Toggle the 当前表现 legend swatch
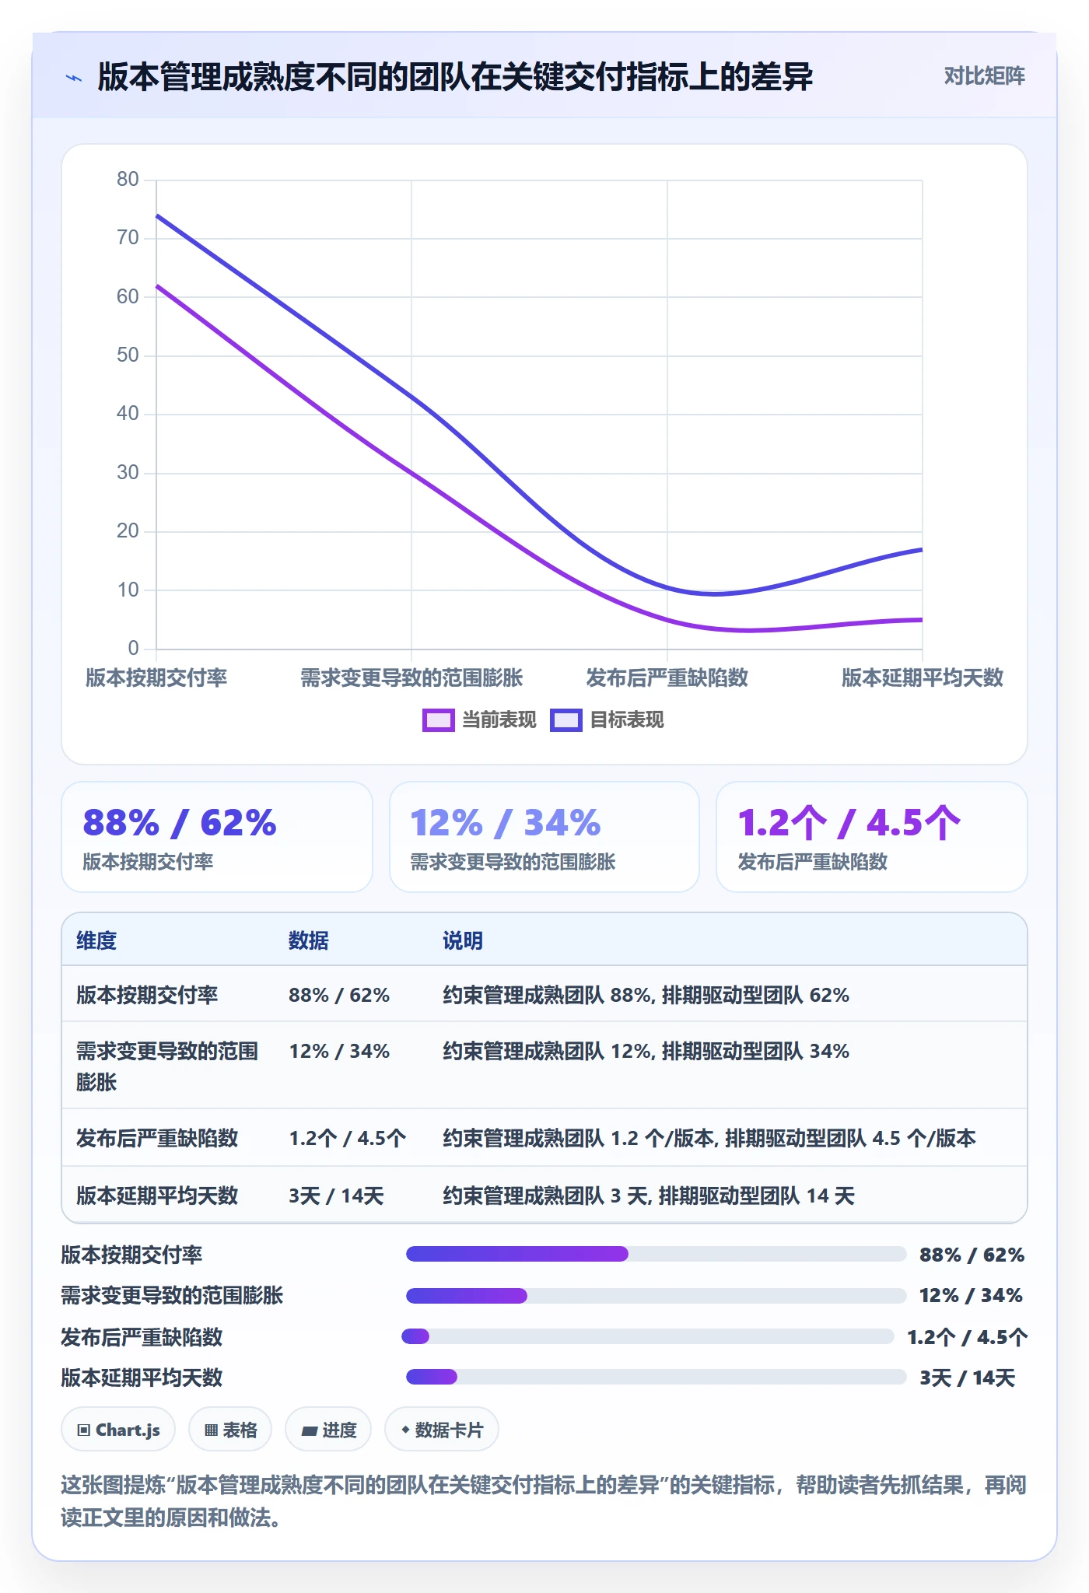Image resolution: width=1089 pixels, height=1593 pixels. click(438, 720)
